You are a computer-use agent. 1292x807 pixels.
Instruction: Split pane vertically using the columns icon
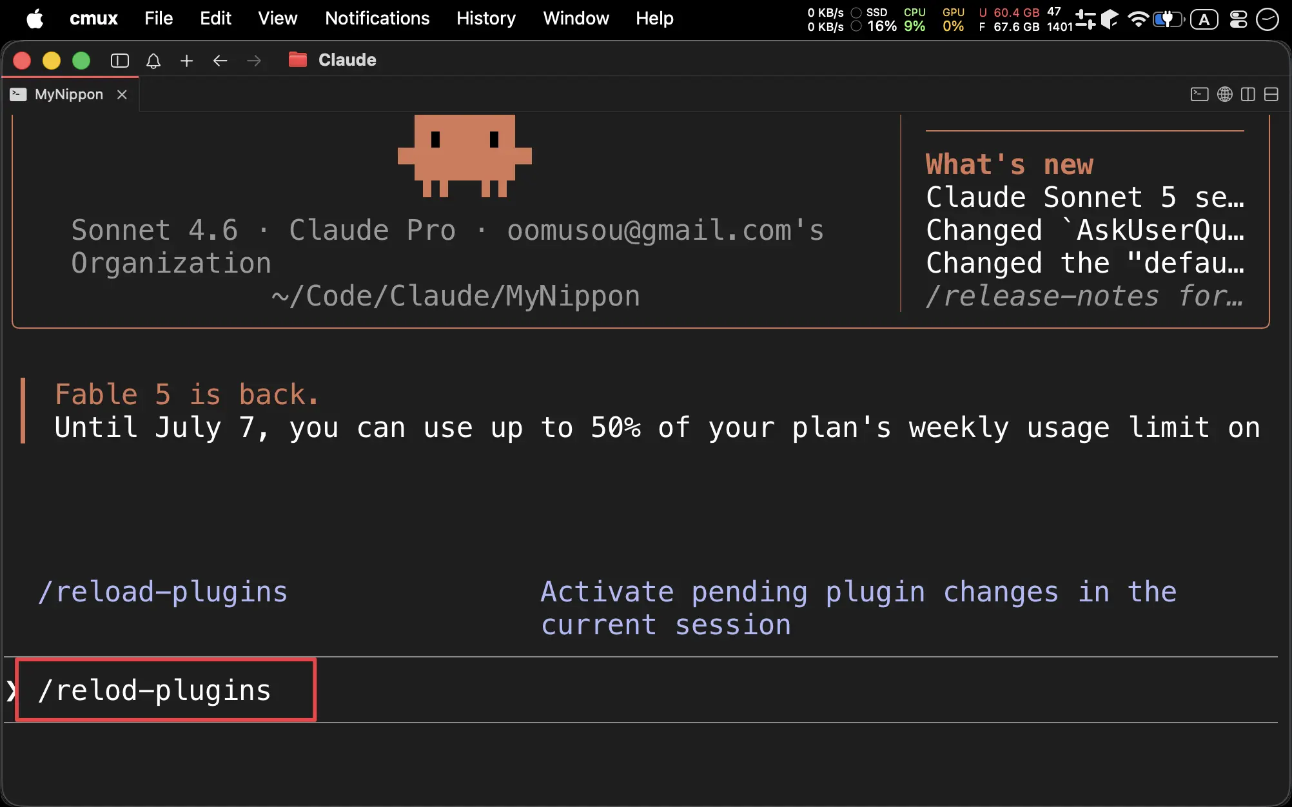[1248, 95]
